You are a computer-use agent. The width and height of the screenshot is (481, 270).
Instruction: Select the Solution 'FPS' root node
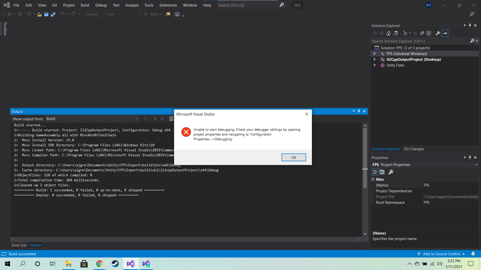(405, 48)
